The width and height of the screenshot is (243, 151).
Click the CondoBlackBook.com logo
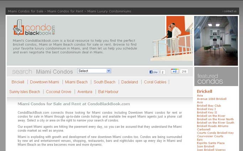(34, 28)
